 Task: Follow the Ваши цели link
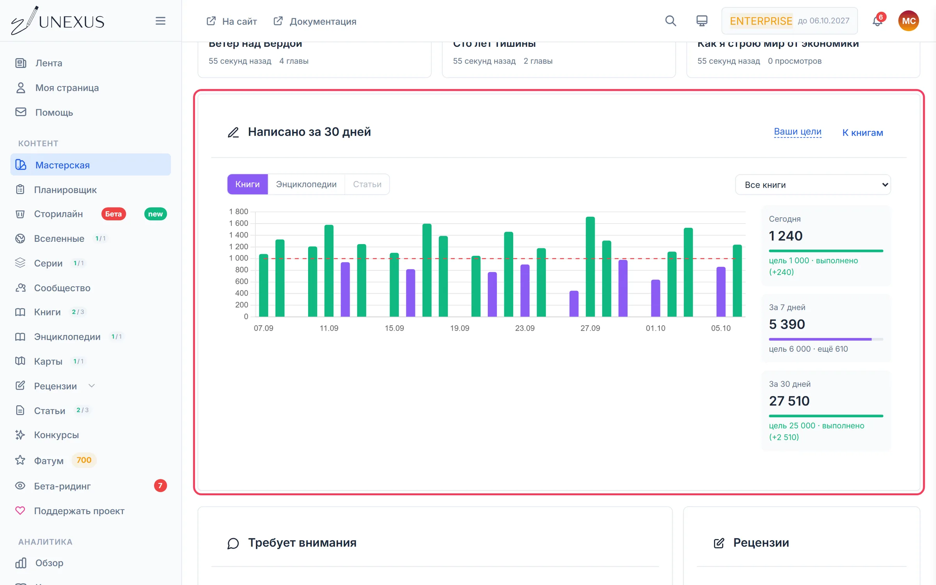coord(798,132)
